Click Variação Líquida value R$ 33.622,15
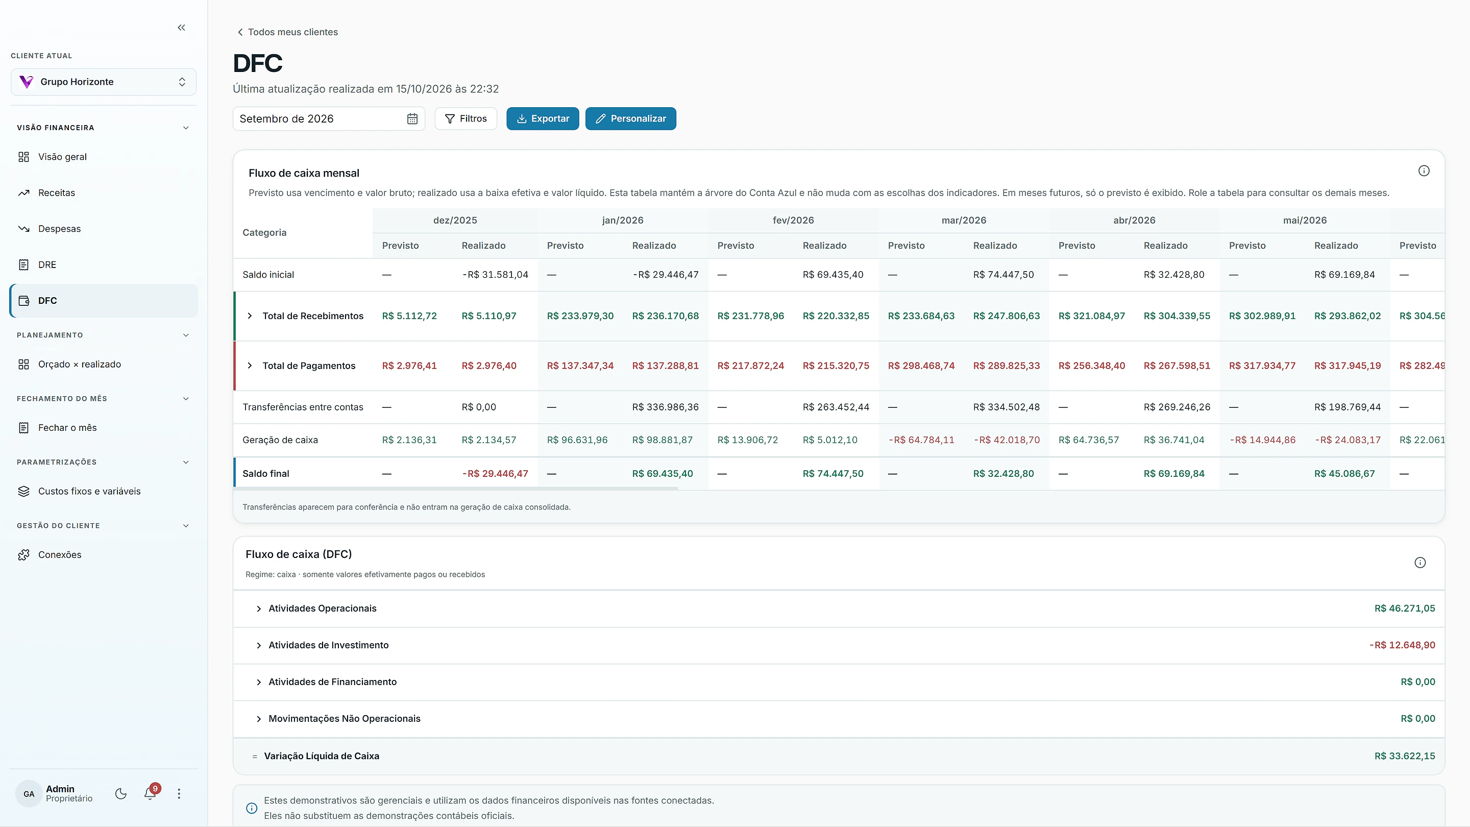 (x=1404, y=756)
